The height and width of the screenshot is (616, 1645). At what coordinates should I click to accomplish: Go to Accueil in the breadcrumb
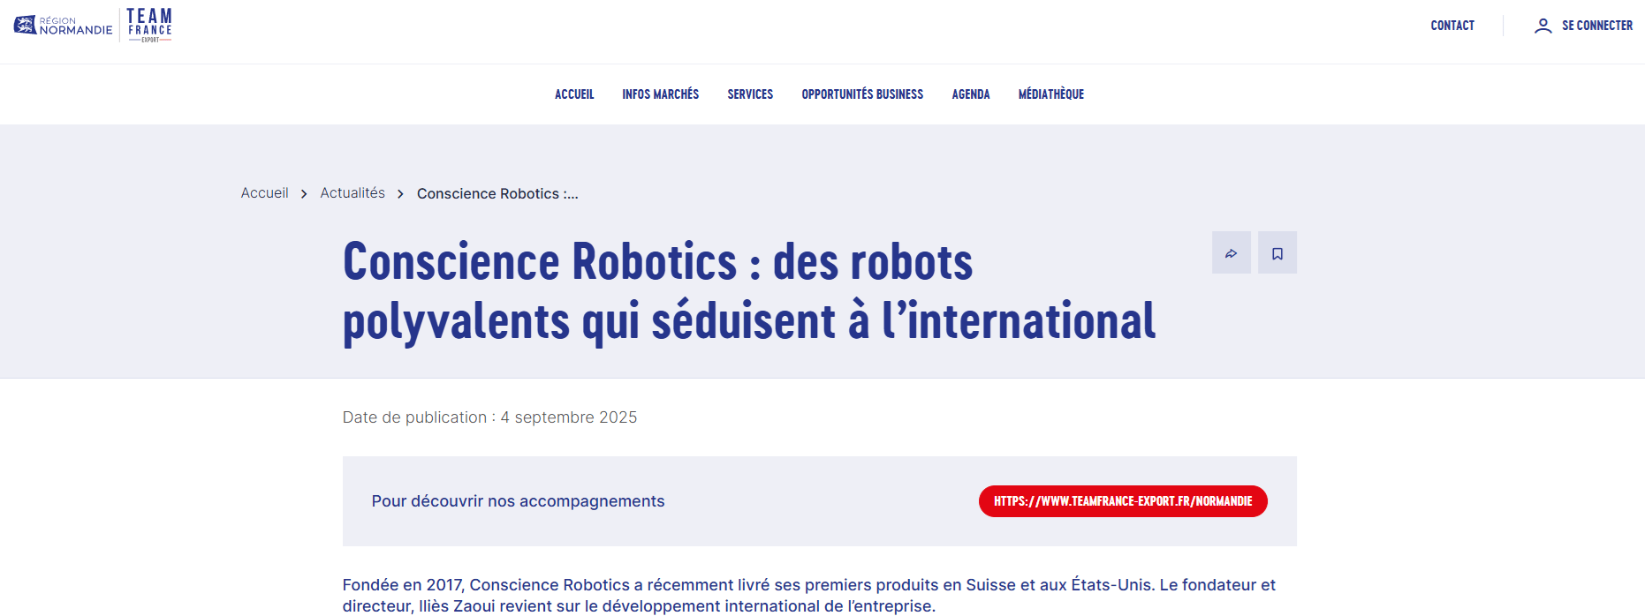coord(264,193)
